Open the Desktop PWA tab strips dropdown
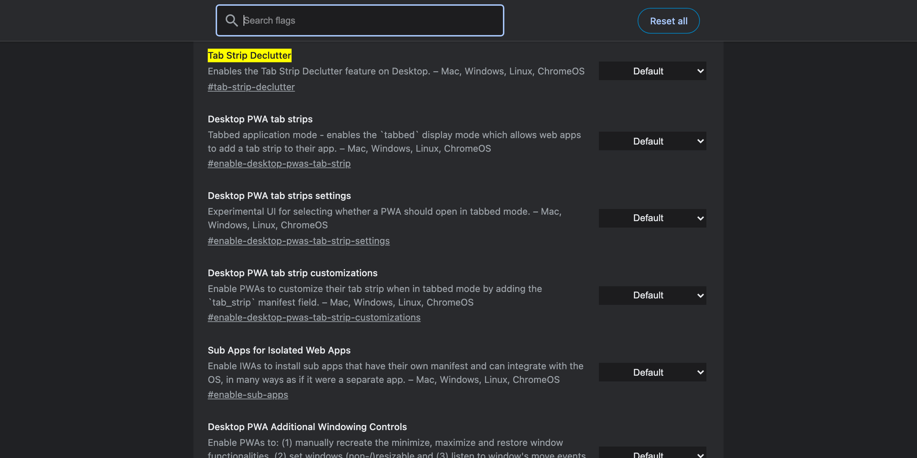Viewport: 917px width, 458px height. (652, 141)
